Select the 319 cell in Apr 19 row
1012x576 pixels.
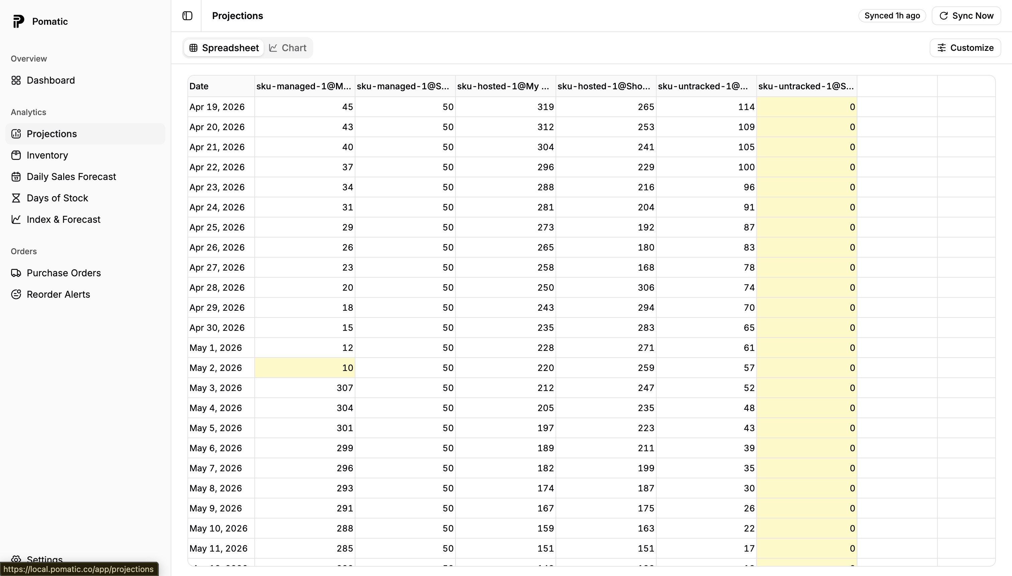pos(506,107)
